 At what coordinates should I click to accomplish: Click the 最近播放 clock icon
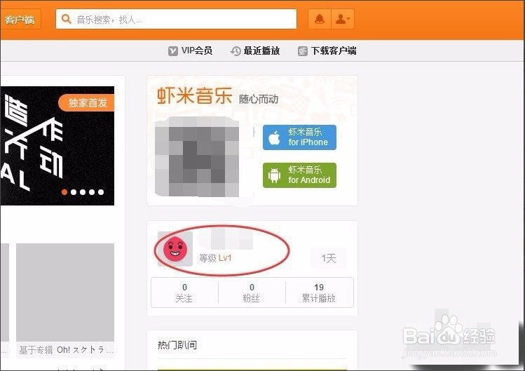click(x=236, y=51)
